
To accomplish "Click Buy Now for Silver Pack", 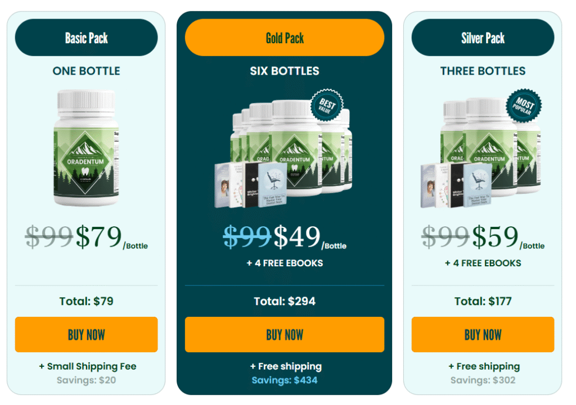I will 483,334.
